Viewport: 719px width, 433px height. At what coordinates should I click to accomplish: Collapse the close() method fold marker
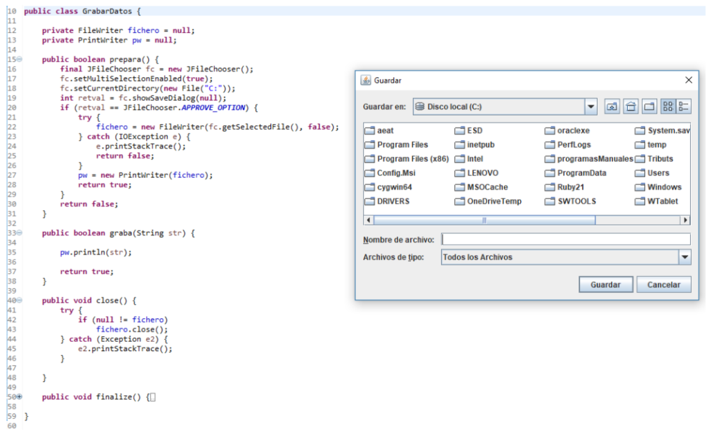coord(19,301)
